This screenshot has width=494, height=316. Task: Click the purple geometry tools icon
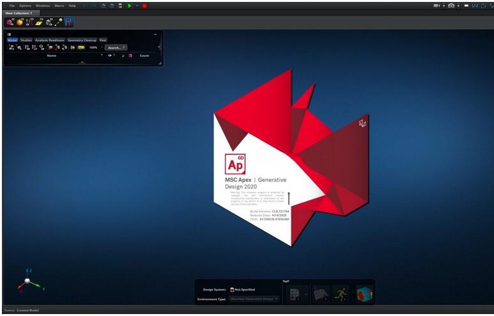coord(10,22)
